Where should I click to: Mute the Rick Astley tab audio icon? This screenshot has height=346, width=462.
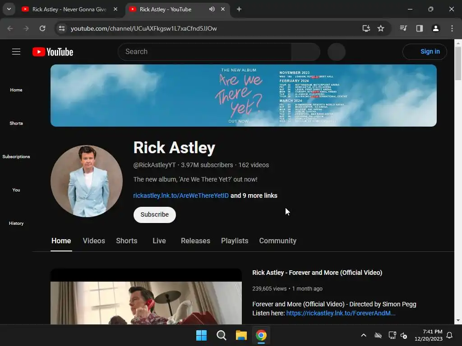(212, 9)
